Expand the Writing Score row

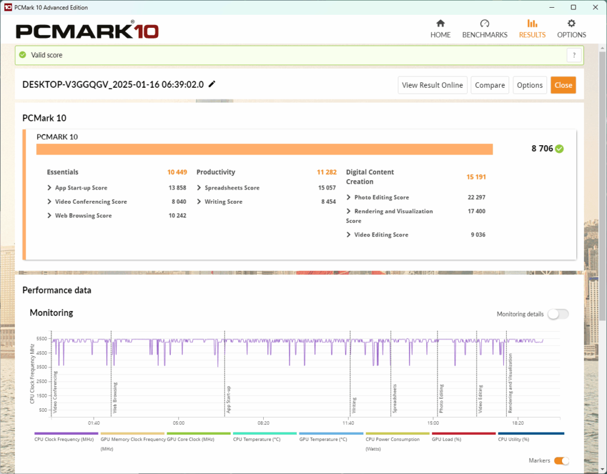(x=199, y=201)
